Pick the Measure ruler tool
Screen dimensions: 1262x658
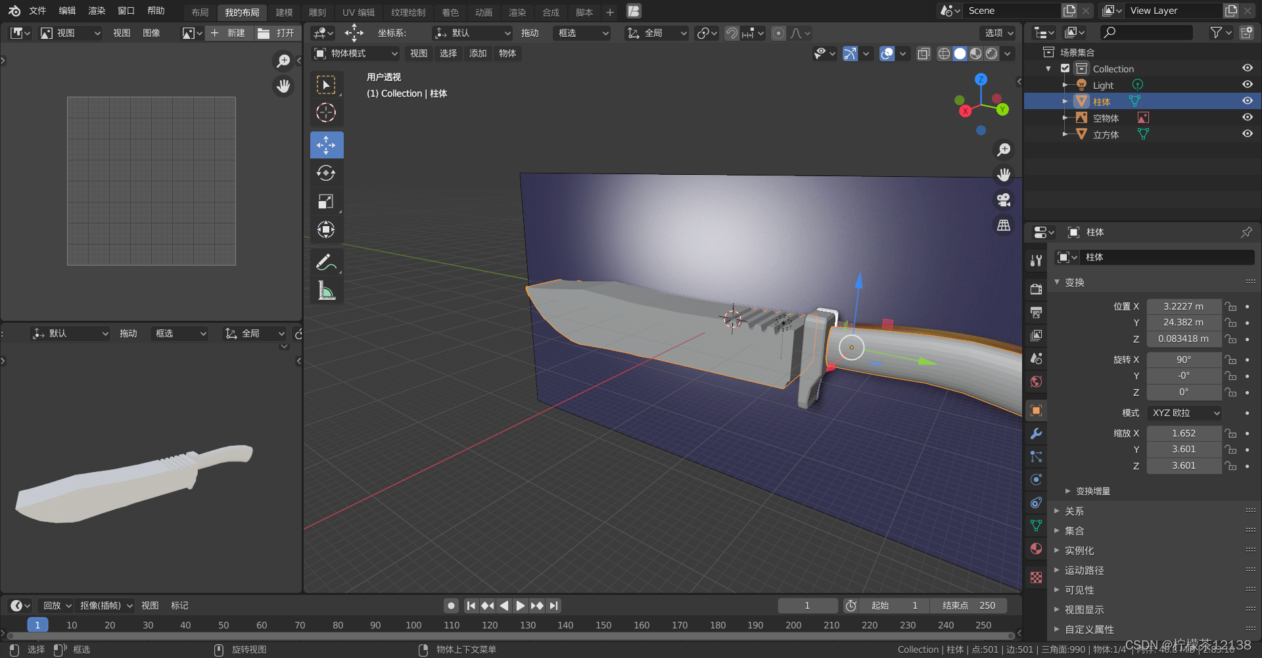pyautogui.click(x=326, y=290)
